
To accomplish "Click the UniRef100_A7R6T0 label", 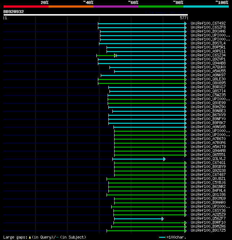I will click(208, 139).
